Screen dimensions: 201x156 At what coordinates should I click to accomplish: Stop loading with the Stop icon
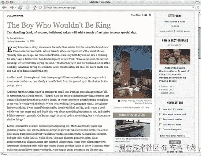27,7
